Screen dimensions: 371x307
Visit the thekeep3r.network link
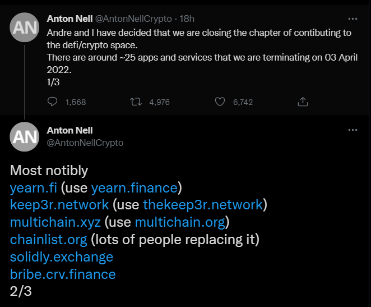click(203, 205)
